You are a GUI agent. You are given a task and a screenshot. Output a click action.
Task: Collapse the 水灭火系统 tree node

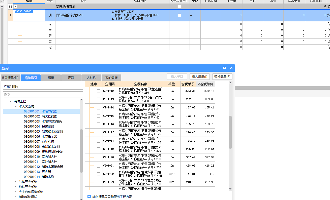(x=16, y=106)
